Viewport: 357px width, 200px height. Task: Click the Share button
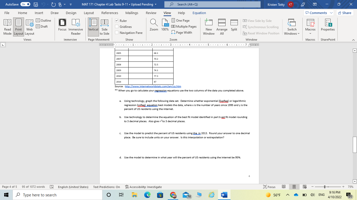(x=345, y=12)
